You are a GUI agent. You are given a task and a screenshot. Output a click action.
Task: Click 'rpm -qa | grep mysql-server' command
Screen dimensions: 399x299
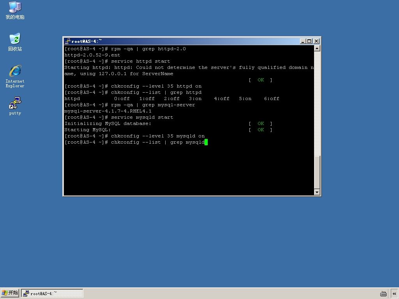[x=153, y=105]
